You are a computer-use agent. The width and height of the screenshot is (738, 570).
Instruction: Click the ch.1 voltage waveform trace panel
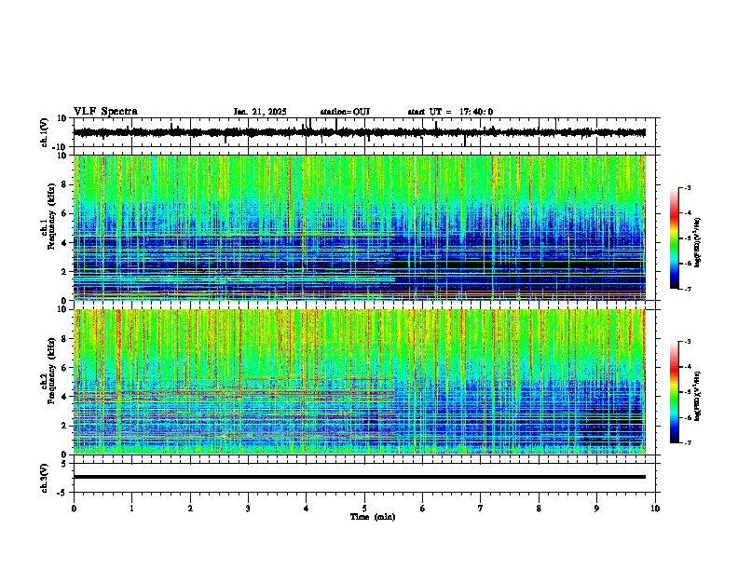pos(366,132)
